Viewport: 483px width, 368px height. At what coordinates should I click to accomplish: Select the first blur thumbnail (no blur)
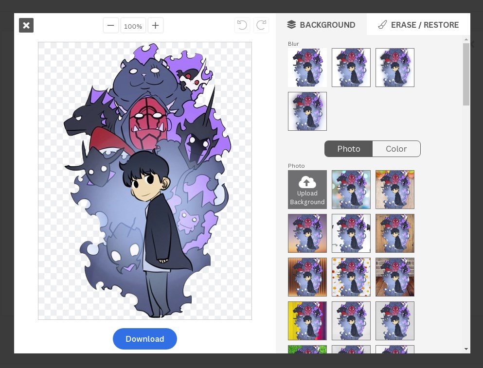pos(307,68)
